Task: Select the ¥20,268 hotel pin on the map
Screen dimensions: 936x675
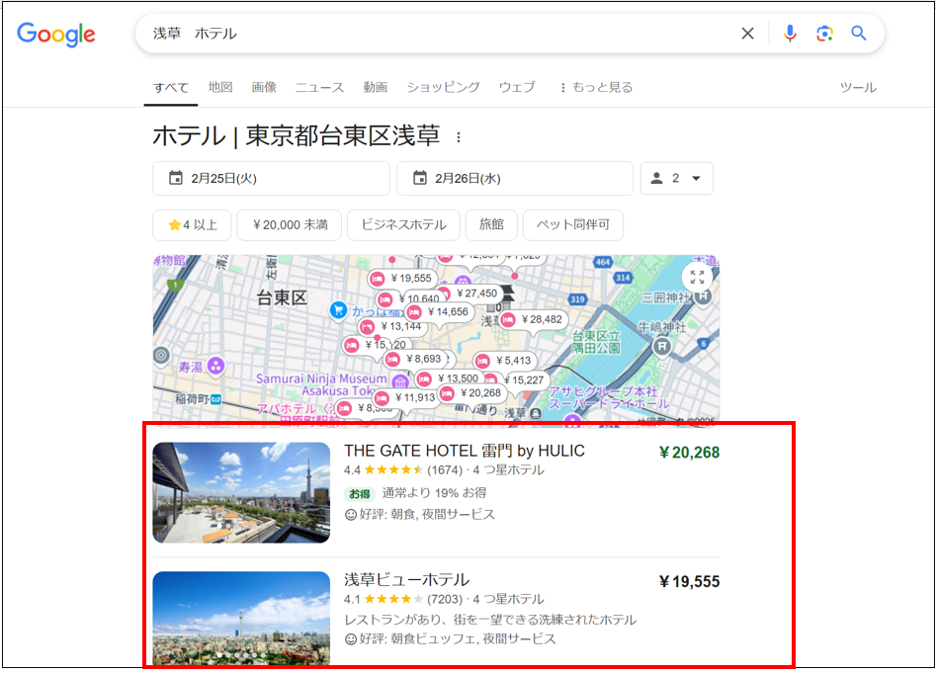Action: (x=472, y=392)
